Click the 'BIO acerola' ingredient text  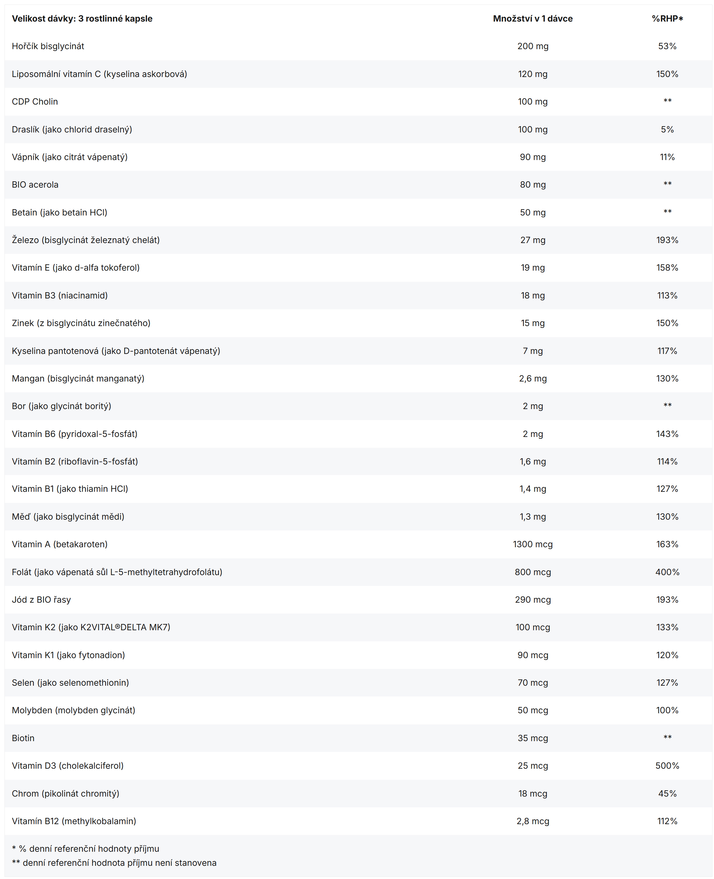pos(35,185)
